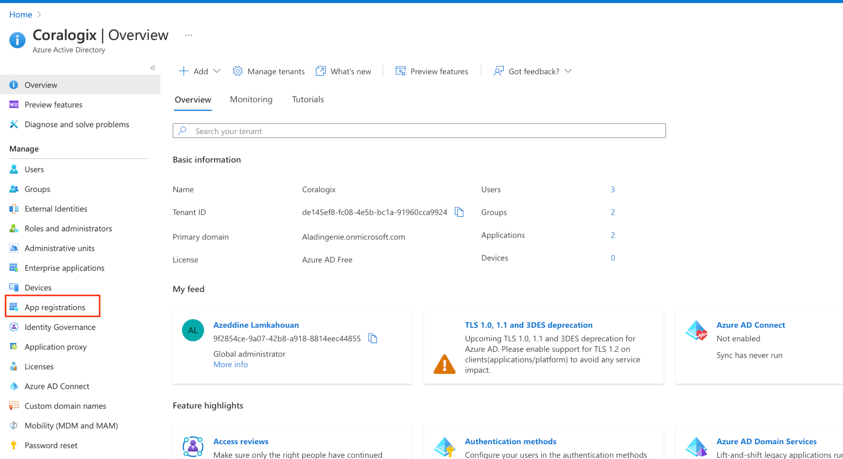Click the Licenses icon in sidebar
Screen dimensions: 843x459
14,366
